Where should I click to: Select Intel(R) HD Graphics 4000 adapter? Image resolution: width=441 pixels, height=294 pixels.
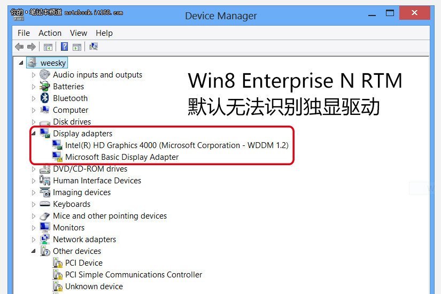pyautogui.click(x=176, y=145)
